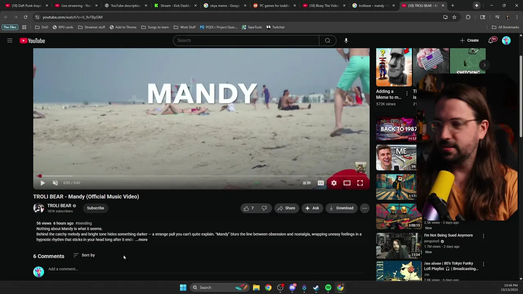Open the YouTube notifications bell
523x294 pixels.
[x=491, y=40]
